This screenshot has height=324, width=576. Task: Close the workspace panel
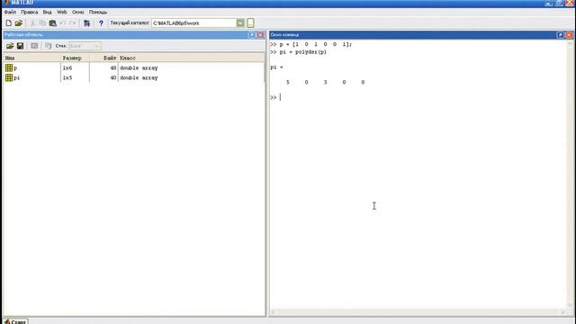tap(260, 35)
